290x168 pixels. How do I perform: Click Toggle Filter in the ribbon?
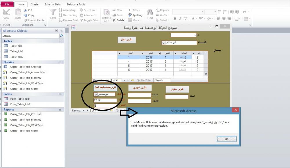coord(89,20)
